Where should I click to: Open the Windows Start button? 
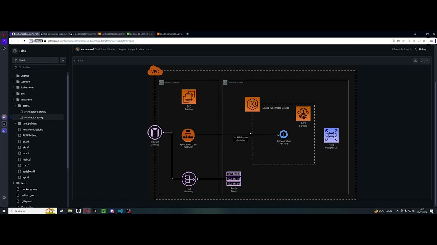click(4, 211)
